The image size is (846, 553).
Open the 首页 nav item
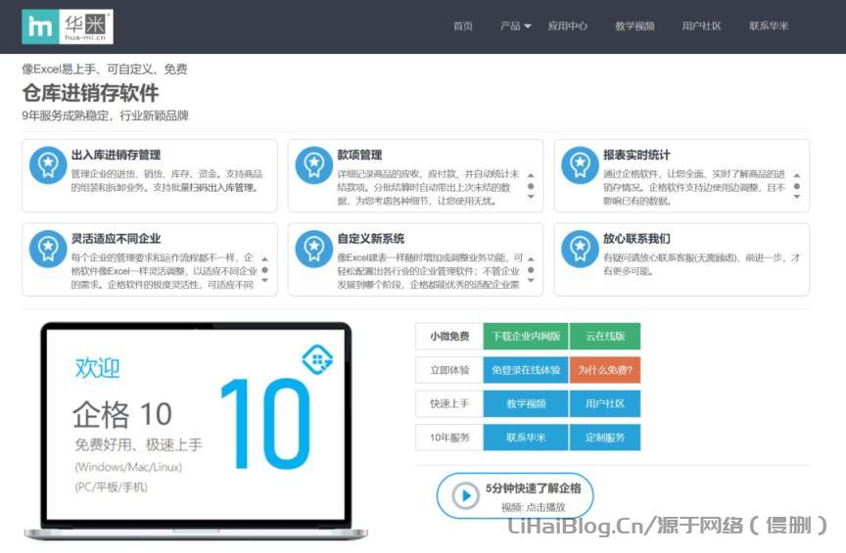462,25
